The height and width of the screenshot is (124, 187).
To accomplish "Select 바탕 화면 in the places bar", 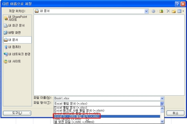I will click(17, 33).
